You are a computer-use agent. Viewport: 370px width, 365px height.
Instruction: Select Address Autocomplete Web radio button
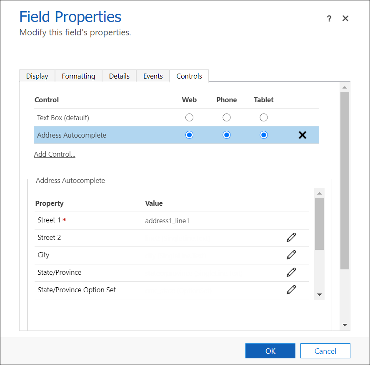(189, 135)
